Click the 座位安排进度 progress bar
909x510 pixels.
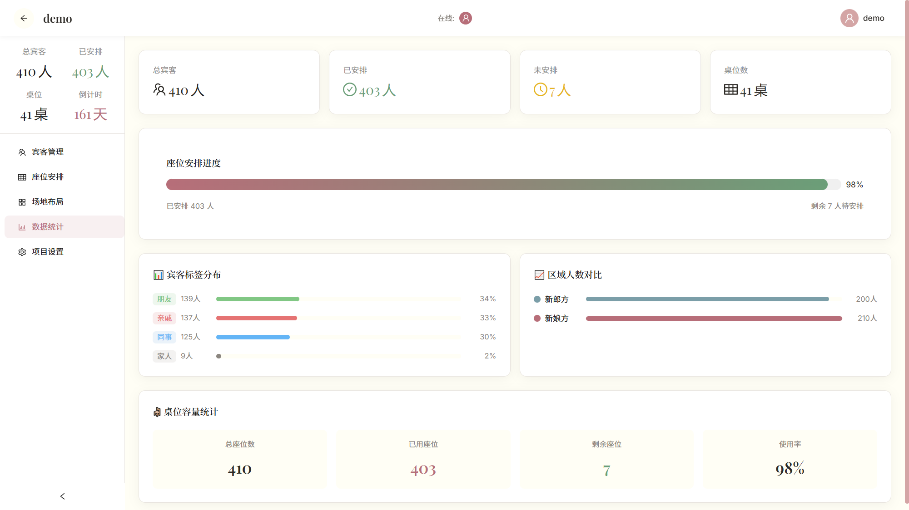(503, 184)
